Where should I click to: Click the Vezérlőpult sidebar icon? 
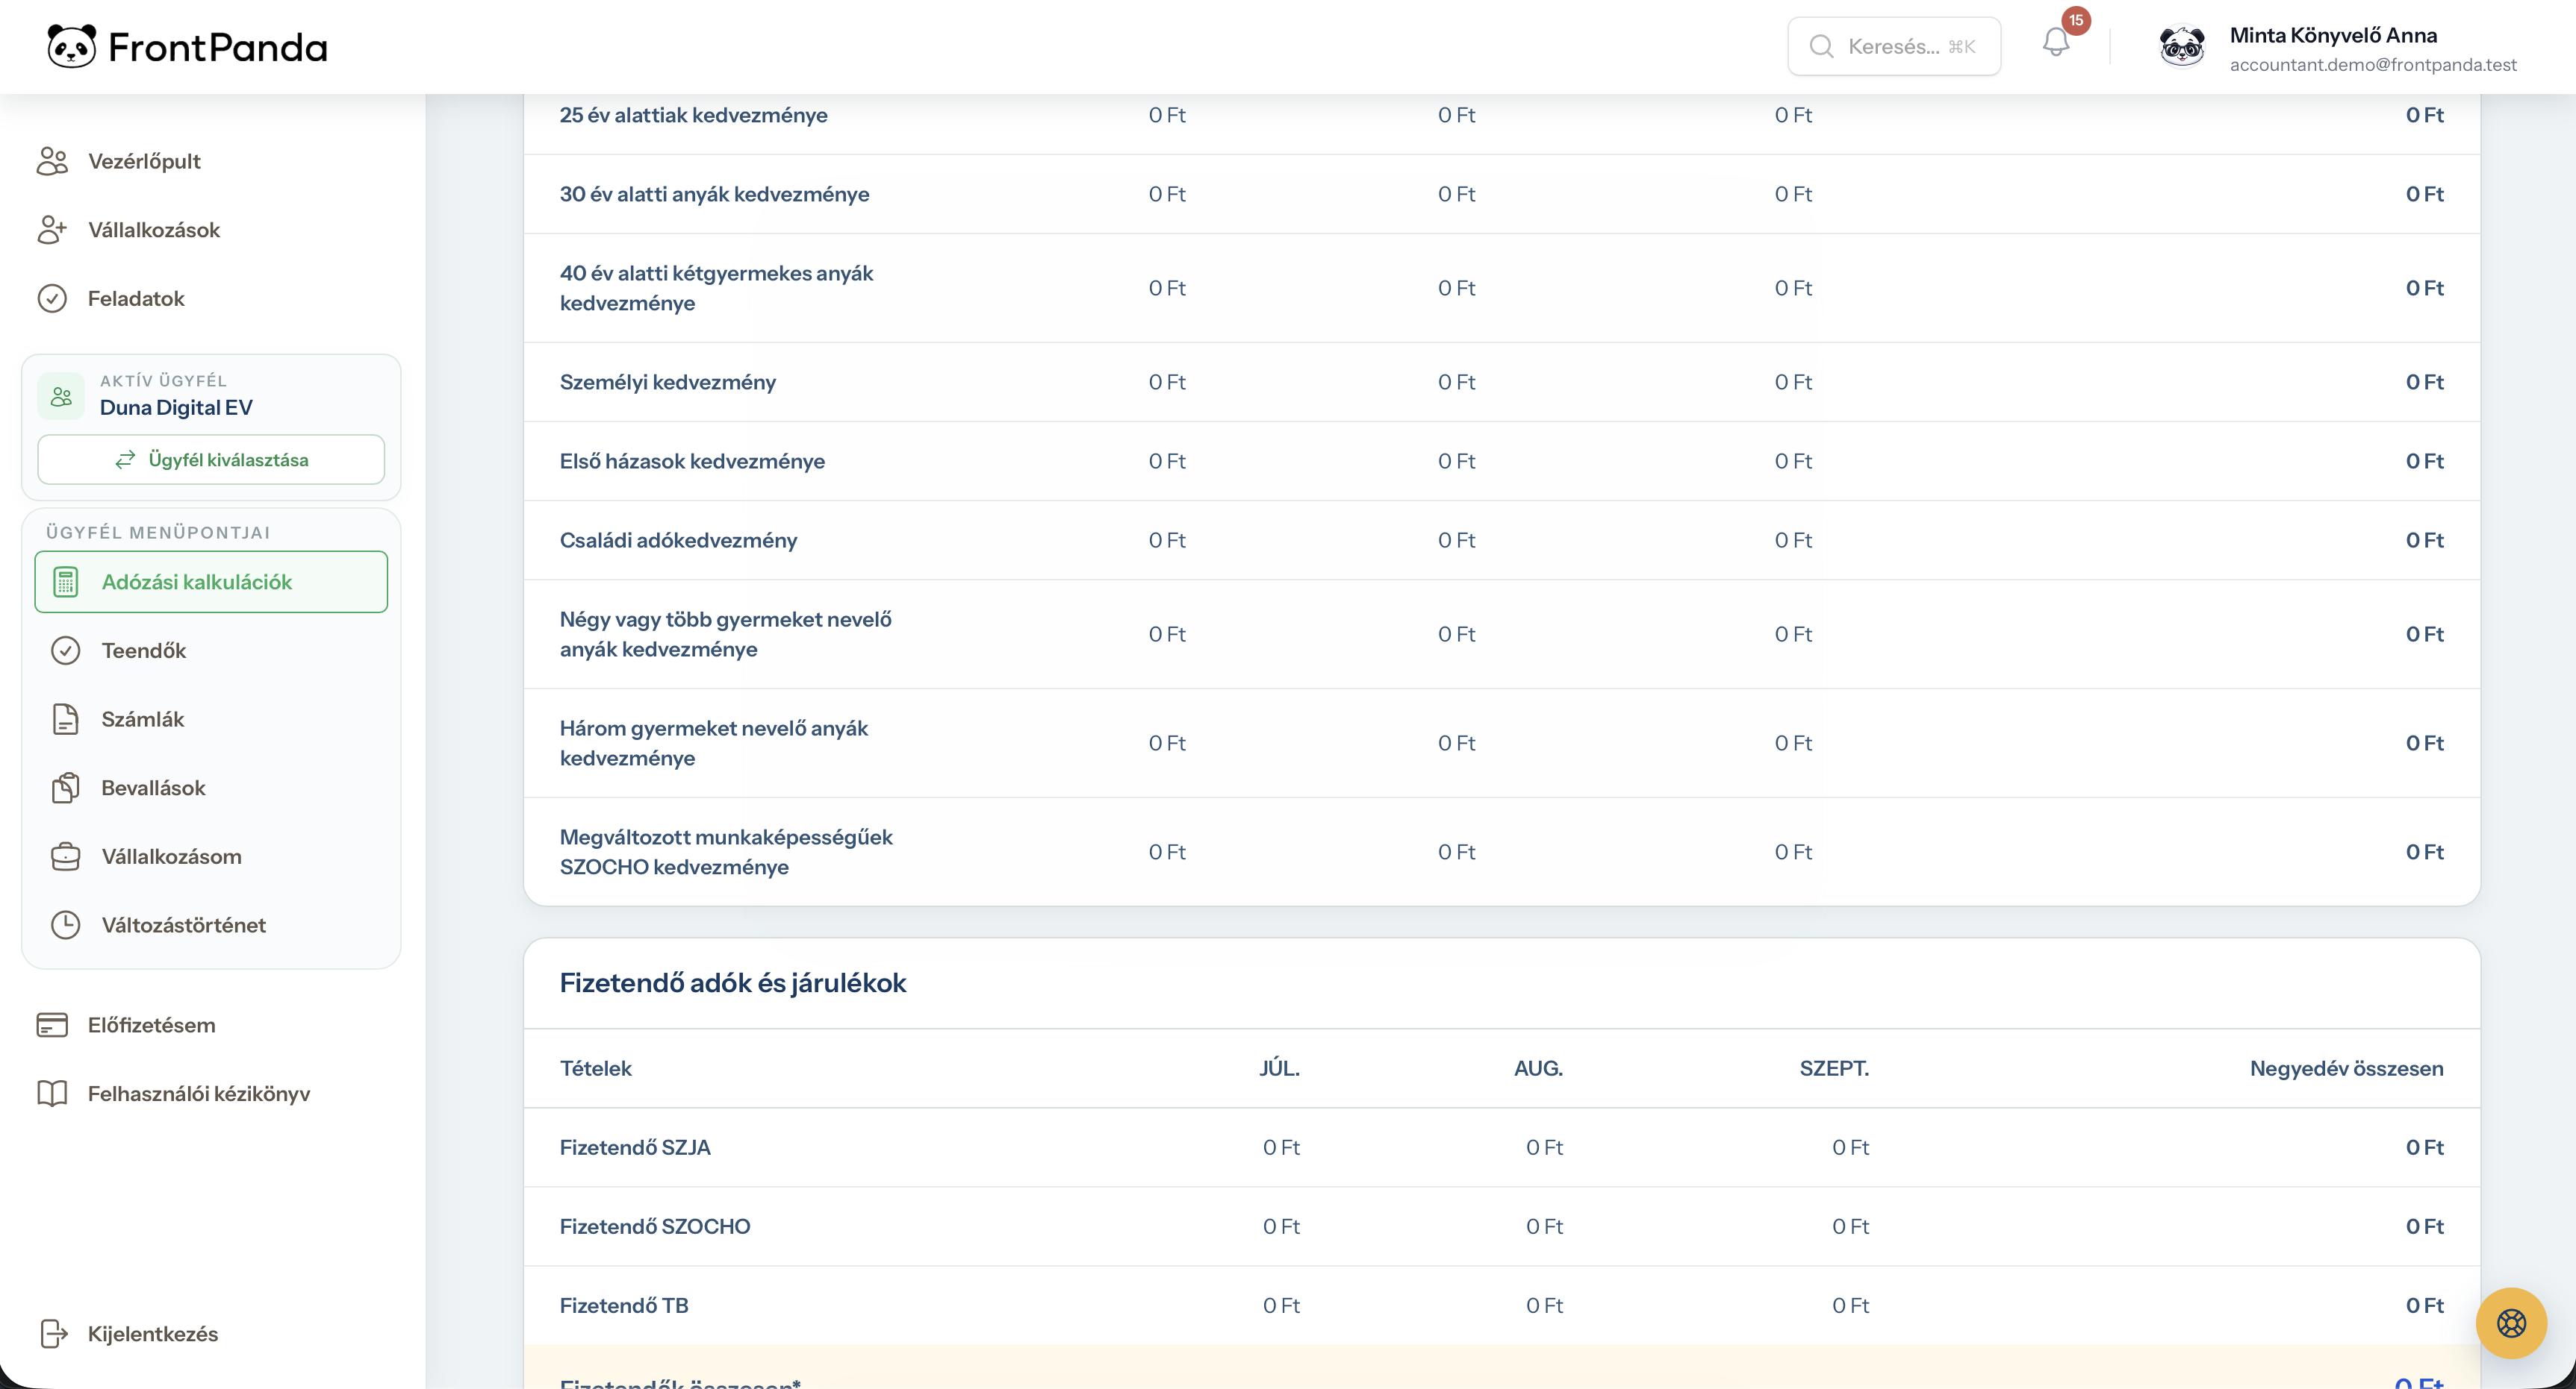point(52,161)
